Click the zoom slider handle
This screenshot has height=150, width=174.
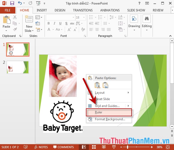(128, 147)
